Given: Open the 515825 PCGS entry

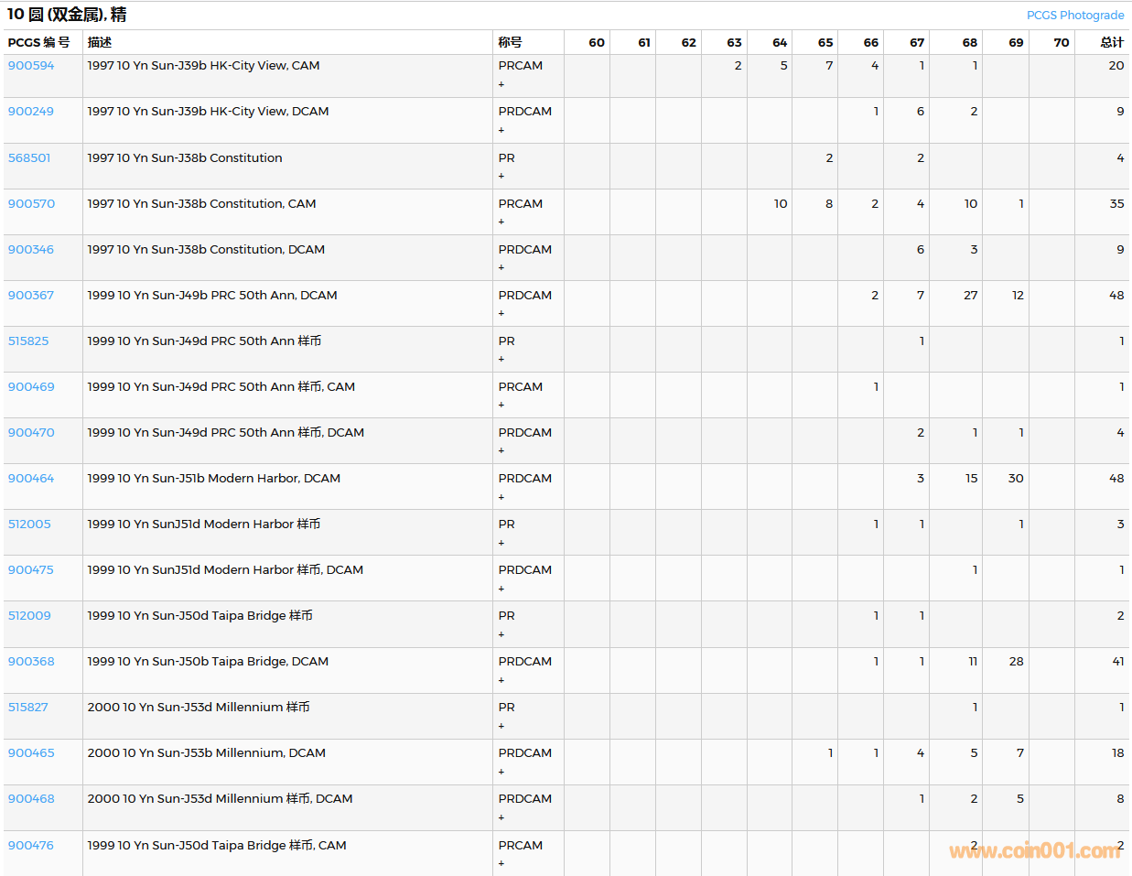Looking at the screenshot, I should [x=28, y=341].
